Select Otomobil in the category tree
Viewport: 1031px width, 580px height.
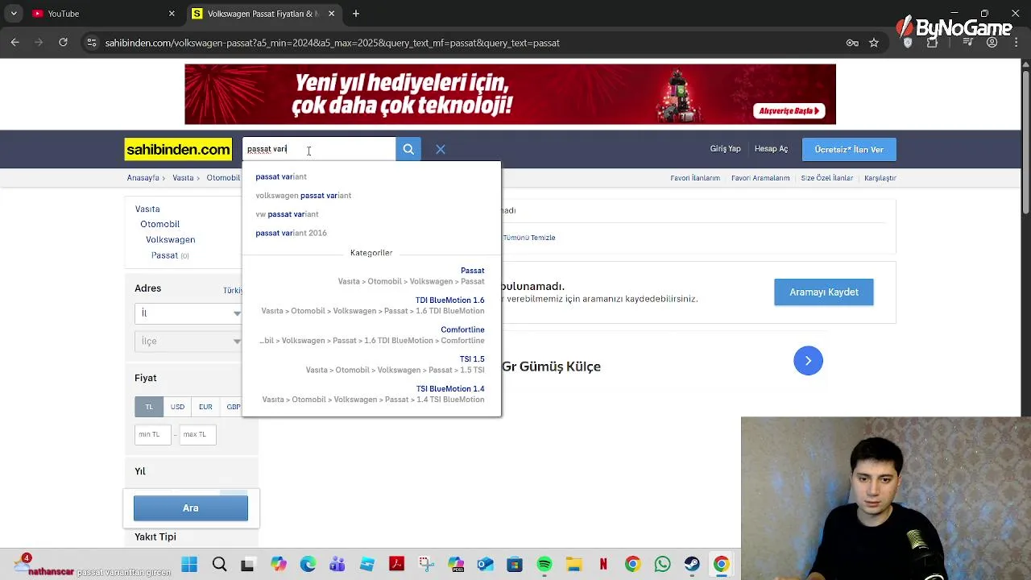pos(159,224)
